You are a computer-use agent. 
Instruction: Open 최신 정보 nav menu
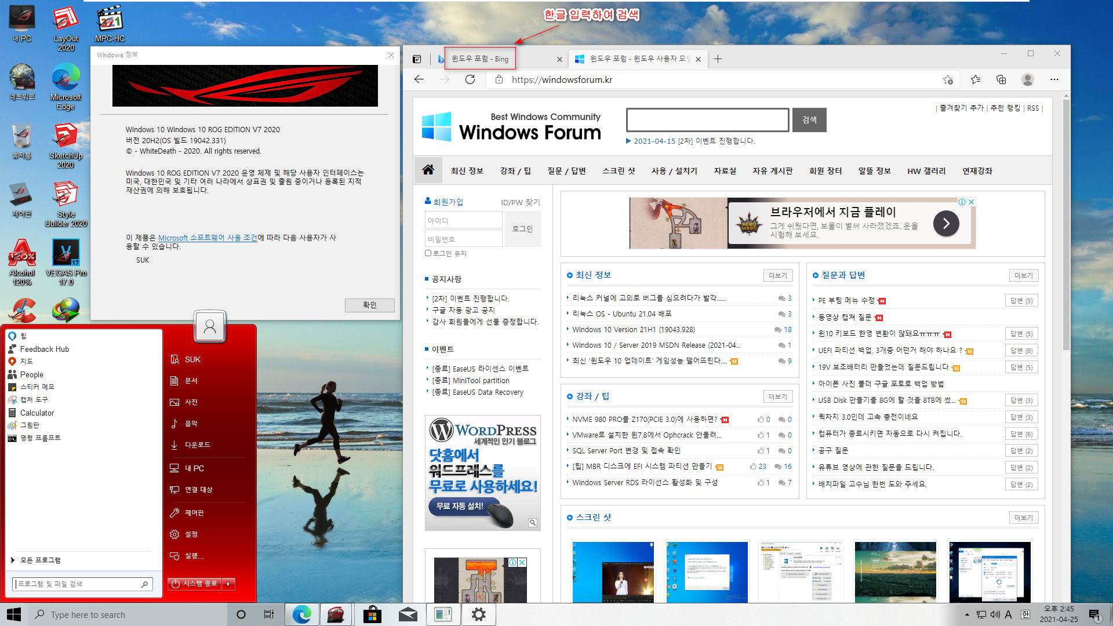pyautogui.click(x=467, y=170)
